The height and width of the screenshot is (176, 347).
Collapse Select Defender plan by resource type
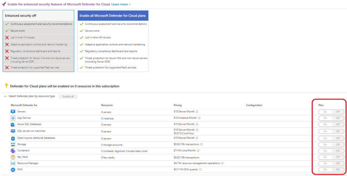(x=5, y=96)
